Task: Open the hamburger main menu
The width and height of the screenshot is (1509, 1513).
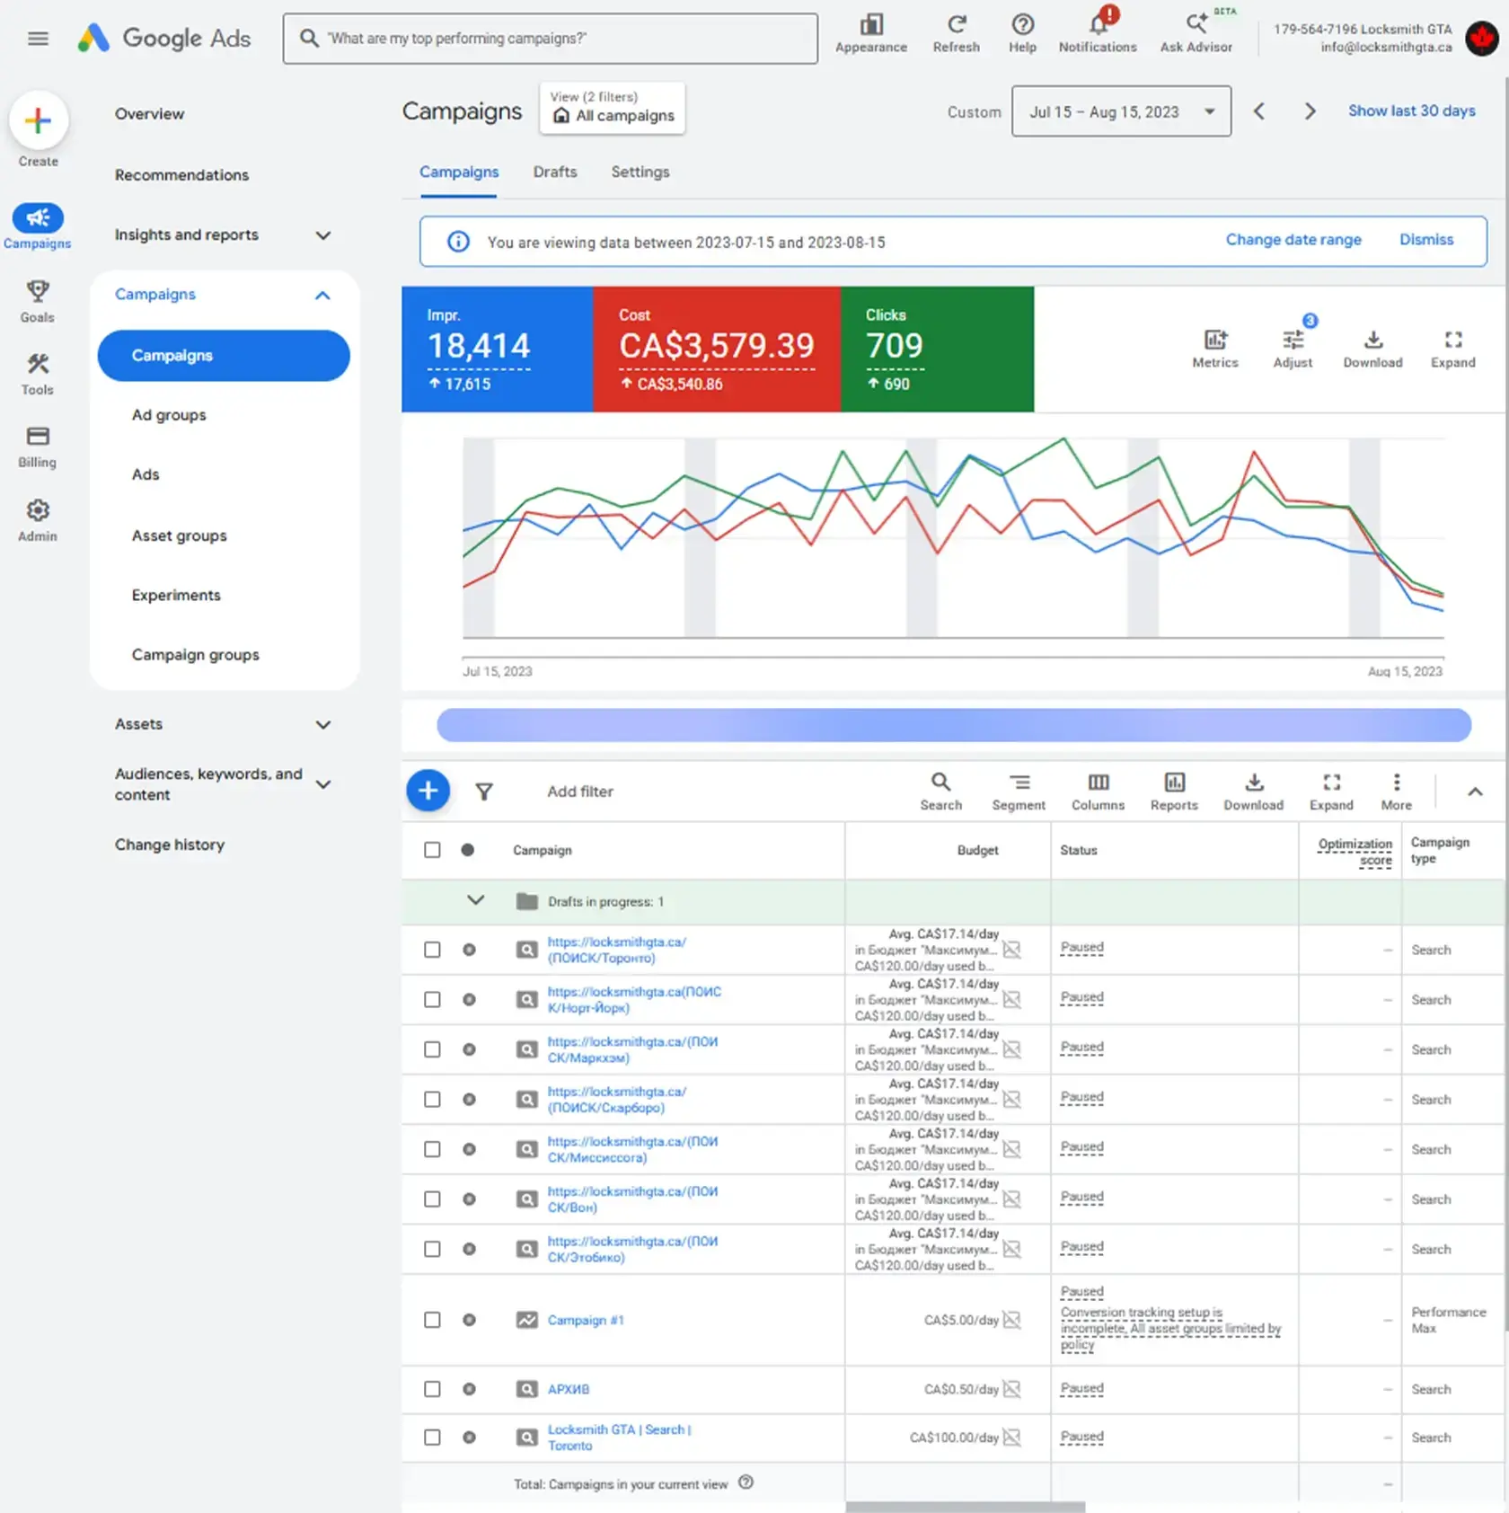Action: pyautogui.click(x=38, y=39)
